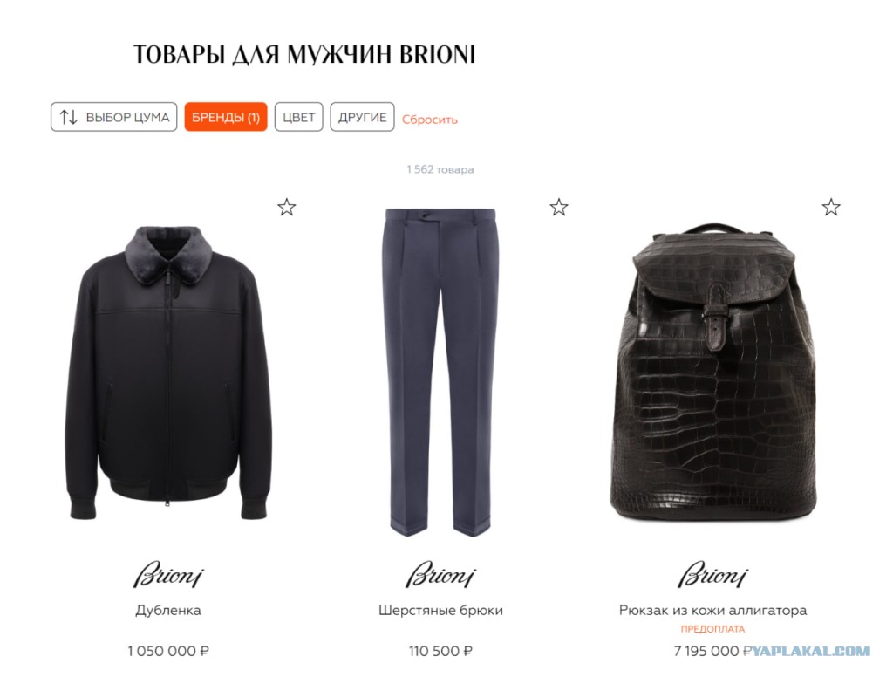893x677 pixels.
Task: Favorite the Шерстяные брюки with star icon
Action: [559, 207]
